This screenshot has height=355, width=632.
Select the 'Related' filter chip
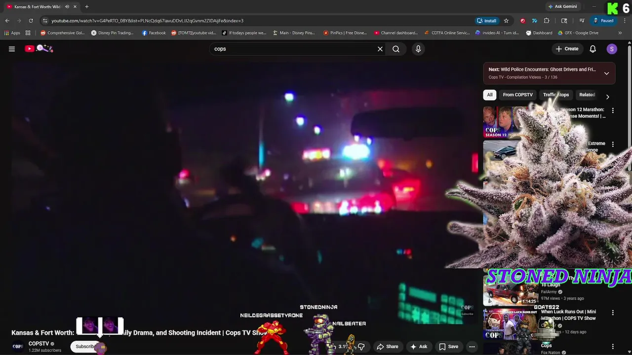(587, 95)
